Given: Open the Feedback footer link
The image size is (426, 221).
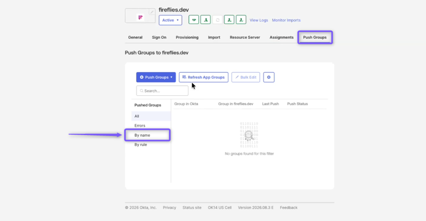Looking at the screenshot, I should tap(289, 207).
